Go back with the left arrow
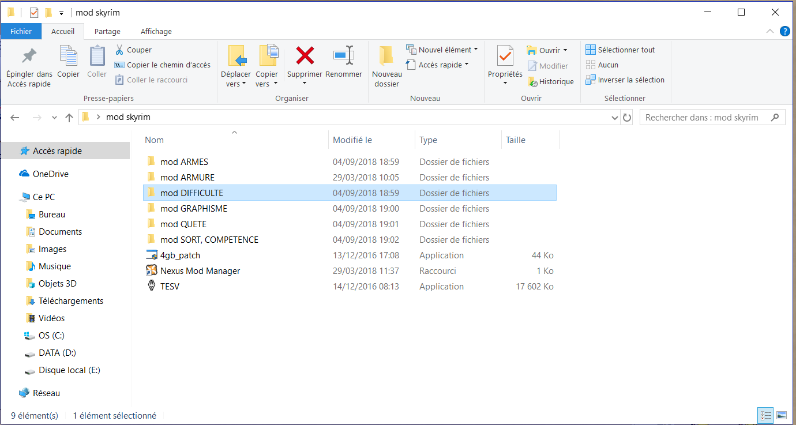 point(16,118)
